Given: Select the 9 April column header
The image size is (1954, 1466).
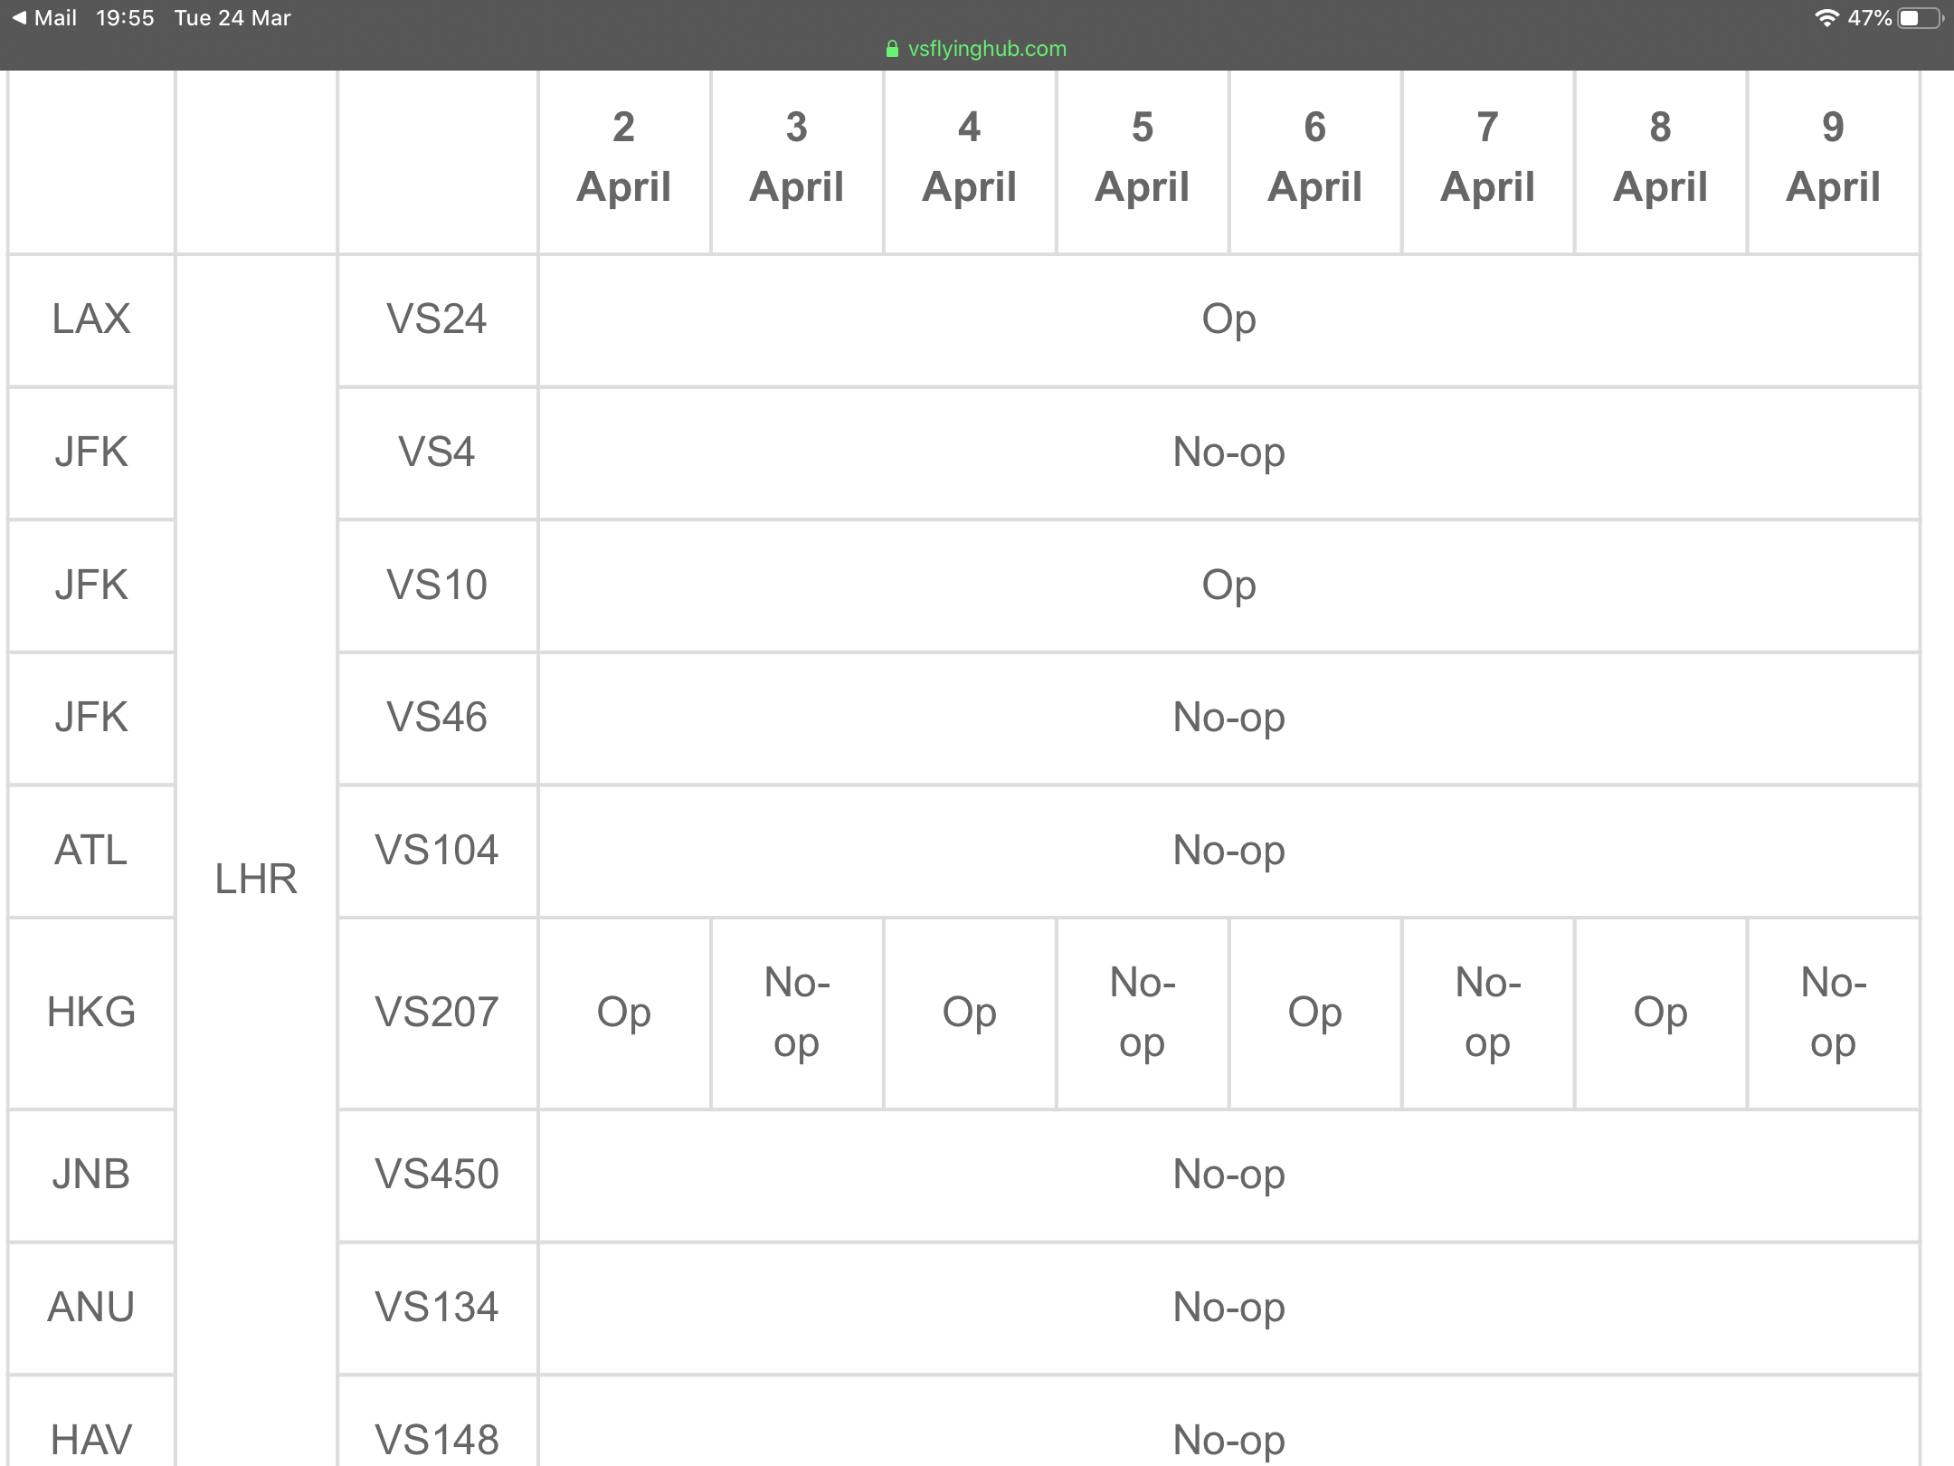Looking at the screenshot, I should [1834, 161].
